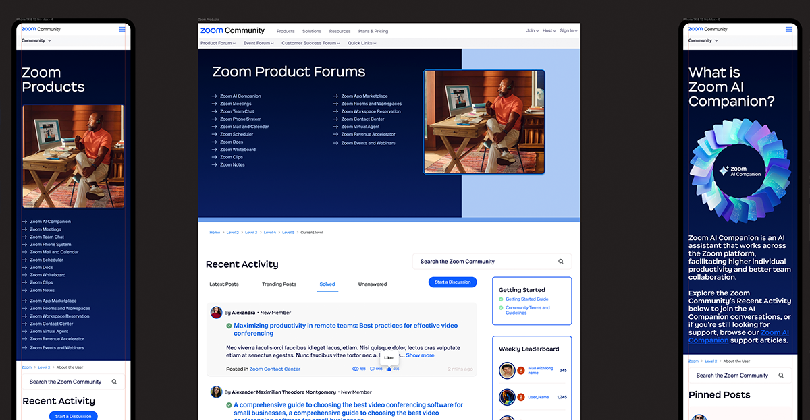
Task: Open hamburger menu on right mobile mockup
Action: [x=789, y=29]
